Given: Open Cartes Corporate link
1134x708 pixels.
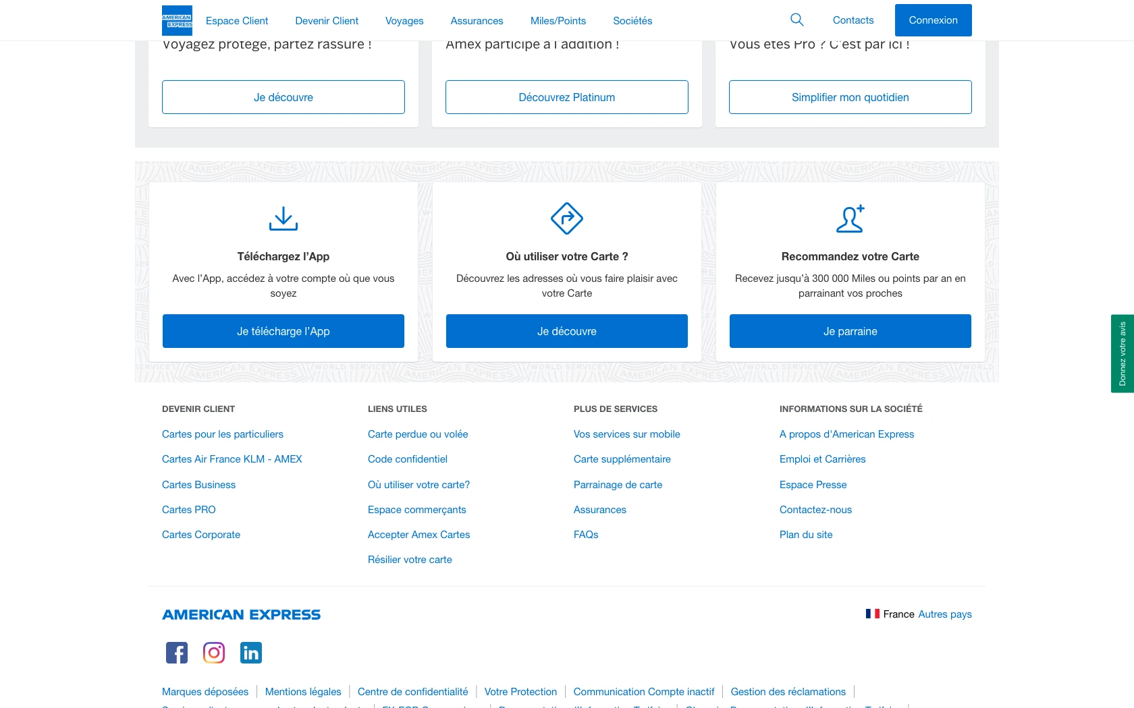Looking at the screenshot, I should (x=201, y=535).
